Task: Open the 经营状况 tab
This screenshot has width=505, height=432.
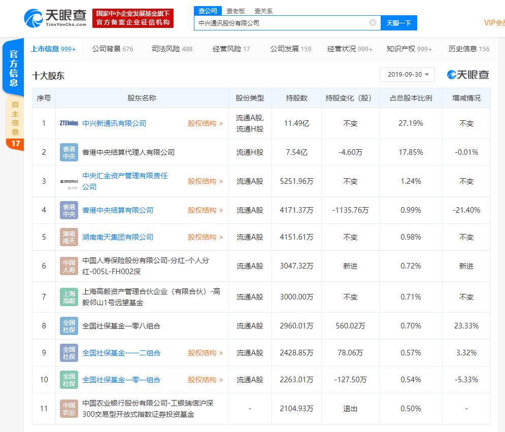Action: [350, 49]
